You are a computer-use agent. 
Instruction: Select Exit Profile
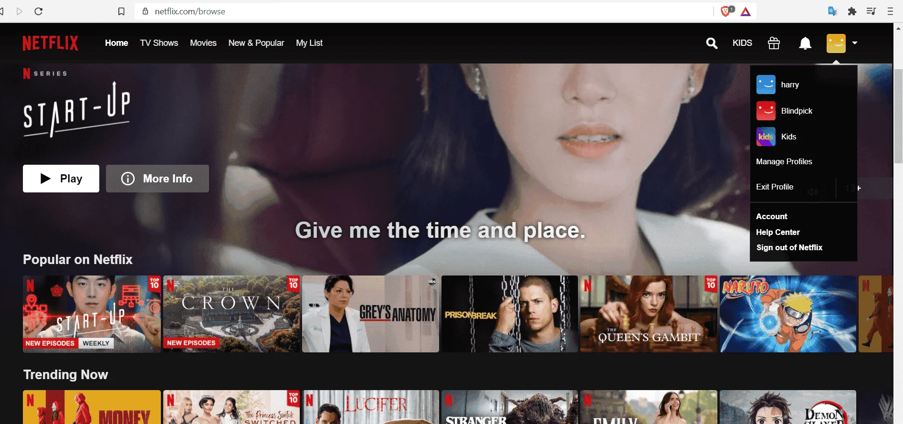(775, 187)
